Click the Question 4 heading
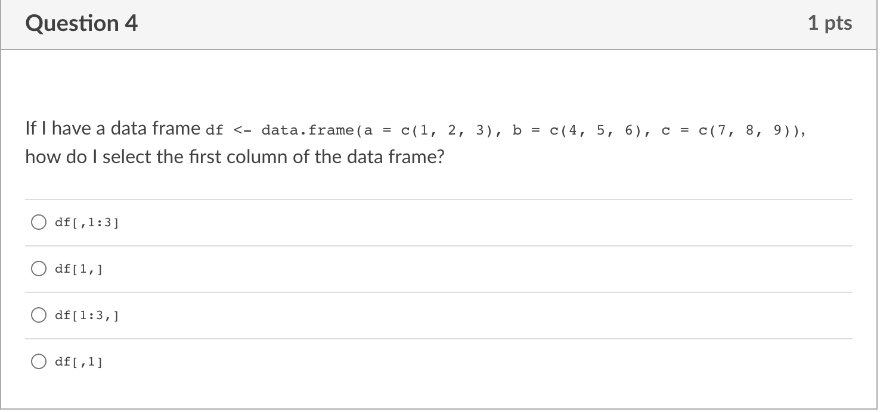This screenshot has width=880, height=412. pos(82,23)
